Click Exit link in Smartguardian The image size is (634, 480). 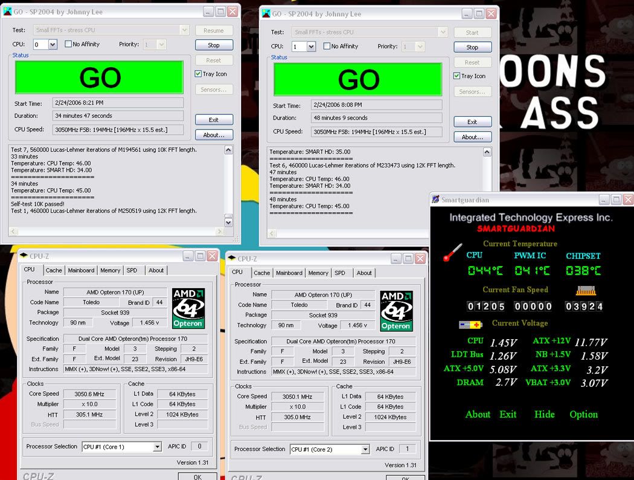click(x=508, y=414)
